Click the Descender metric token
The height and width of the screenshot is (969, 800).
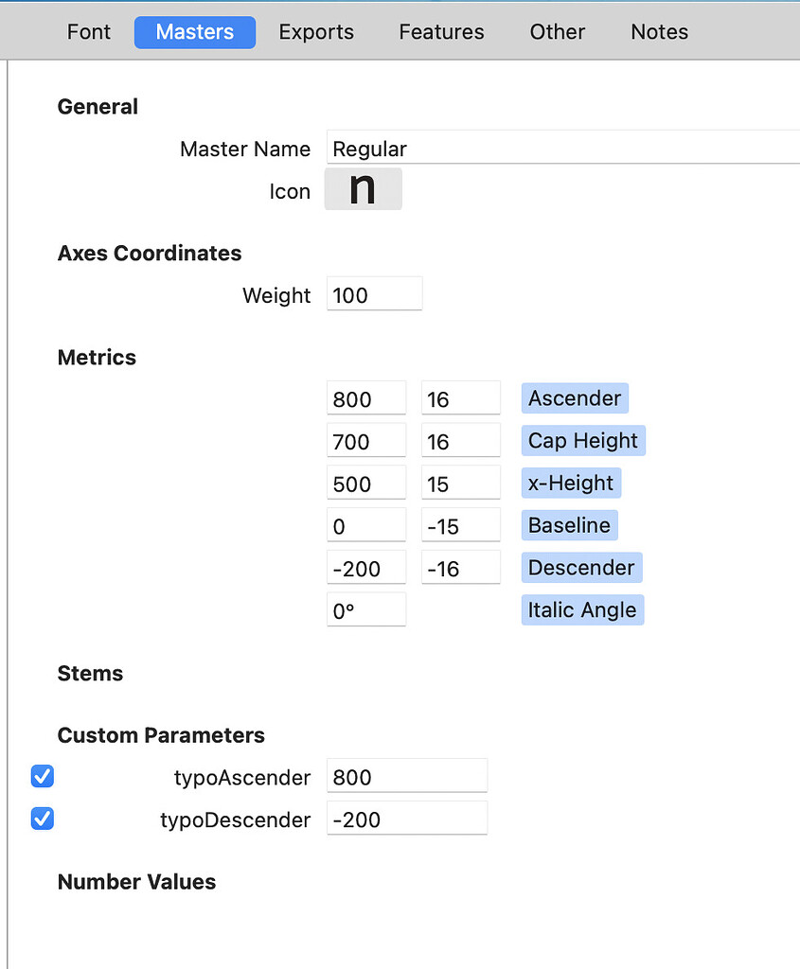pyautogui.click(x=581, y=567)
